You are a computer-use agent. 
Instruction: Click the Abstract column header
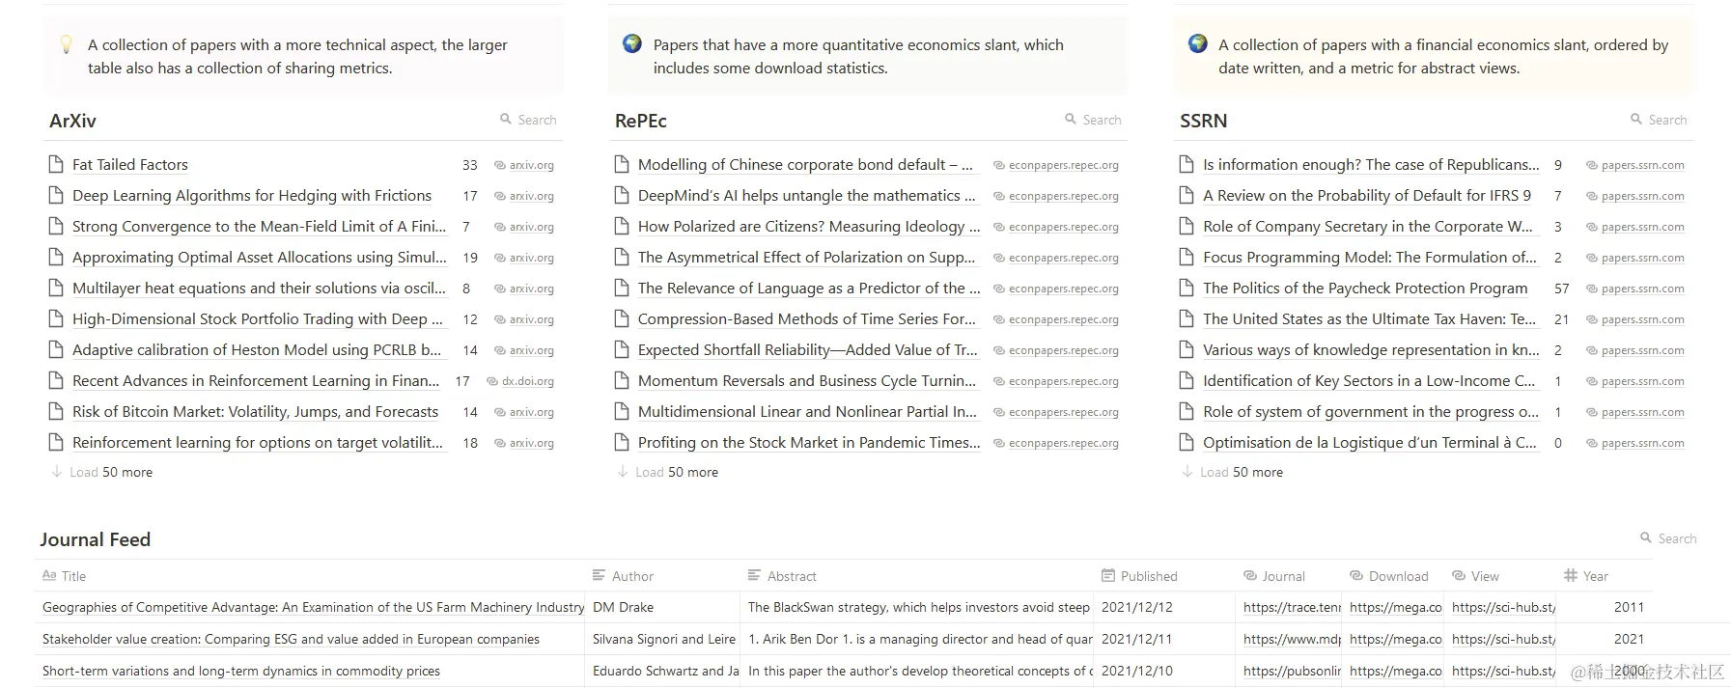pyautogui.click(x=782, y=576)
